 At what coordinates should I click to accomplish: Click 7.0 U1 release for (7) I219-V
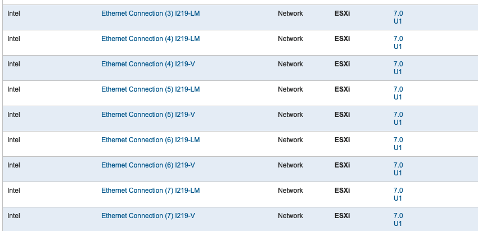398,220
